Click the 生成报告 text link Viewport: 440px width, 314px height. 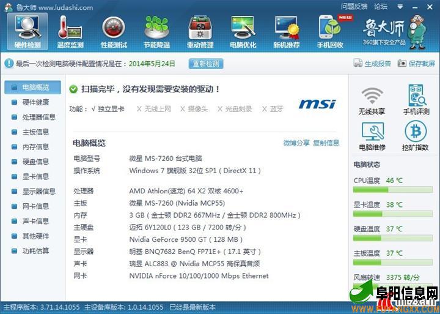(x=378, y=64)
